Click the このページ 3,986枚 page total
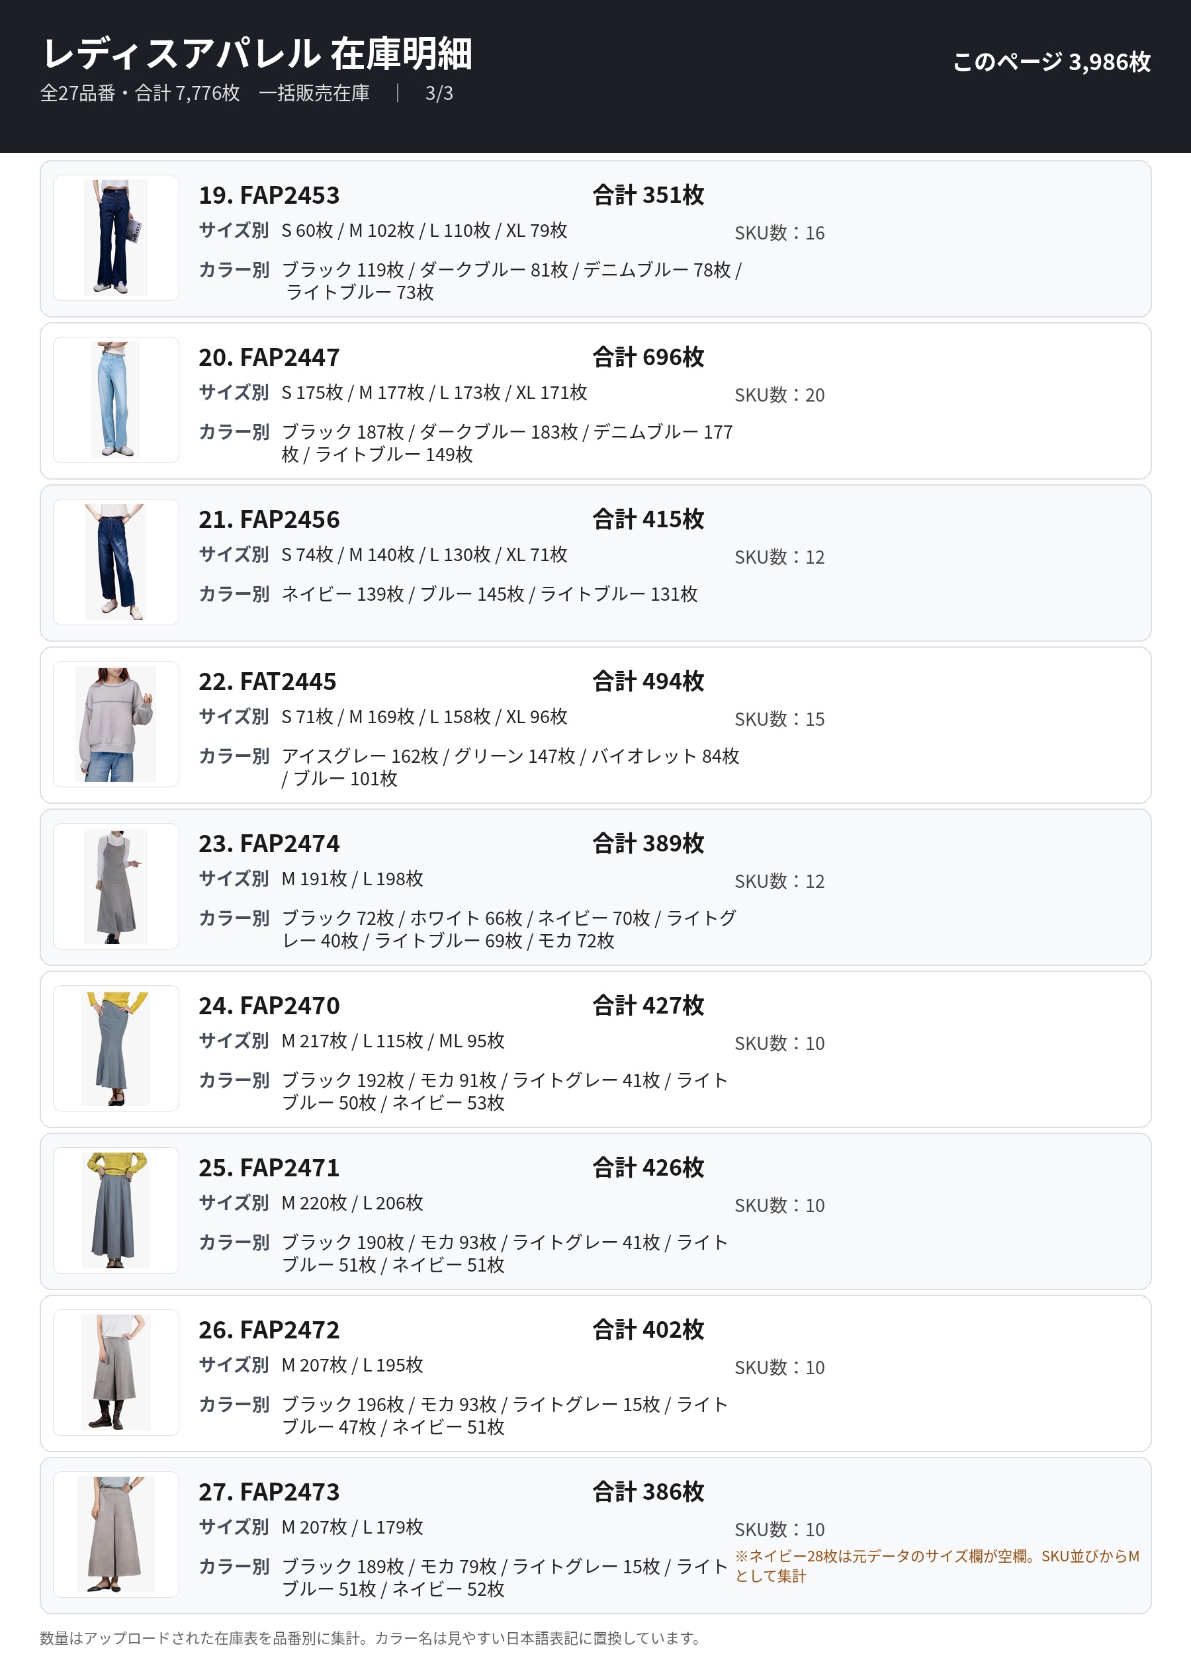Viewport: 1191px width, 1654px height. pos(1051,62)
